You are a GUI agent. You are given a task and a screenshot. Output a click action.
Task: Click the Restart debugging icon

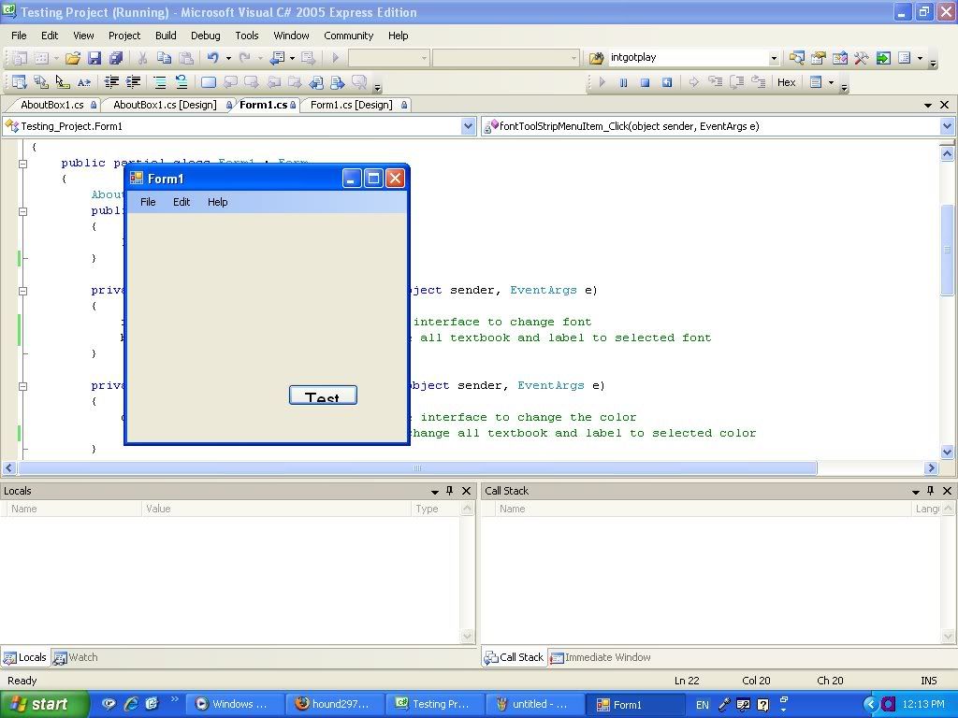(666, 82)
